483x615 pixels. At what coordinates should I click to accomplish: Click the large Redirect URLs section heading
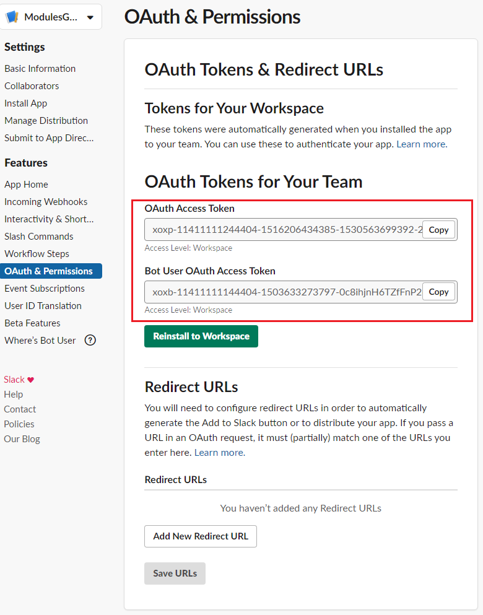coord(191,387)
